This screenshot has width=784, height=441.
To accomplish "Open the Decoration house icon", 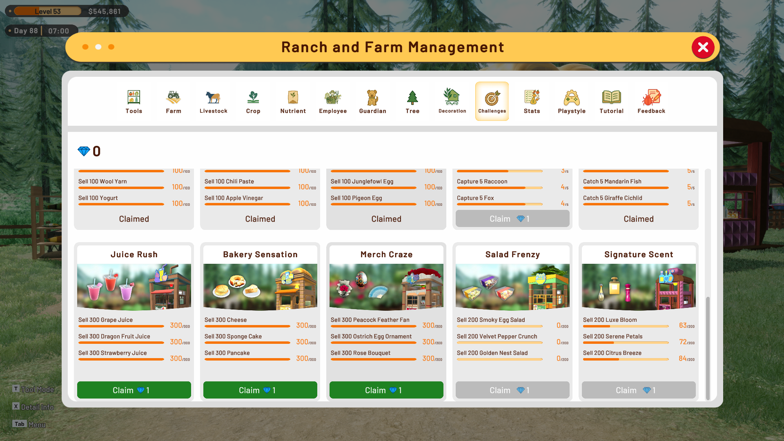I will (452, 96).
